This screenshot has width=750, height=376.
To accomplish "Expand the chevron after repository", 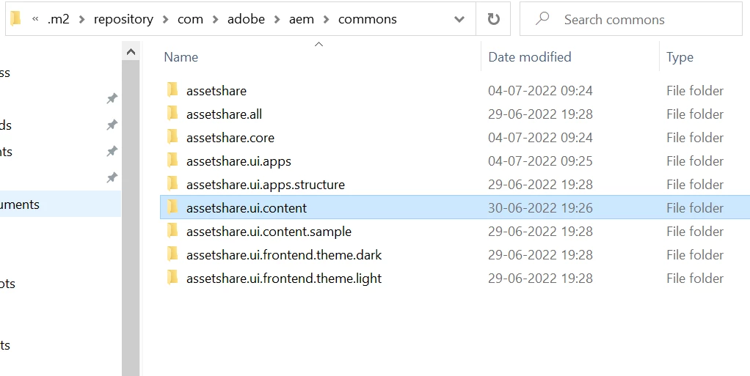I will (166, 20).
